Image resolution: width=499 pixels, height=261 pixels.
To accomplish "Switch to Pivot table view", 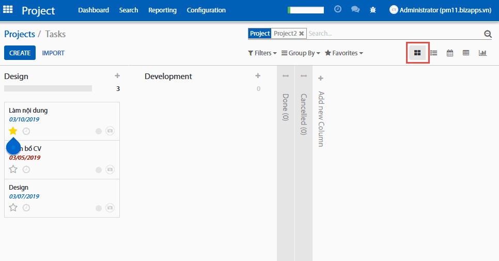I will pyautogui.click(x=466, y=53).
